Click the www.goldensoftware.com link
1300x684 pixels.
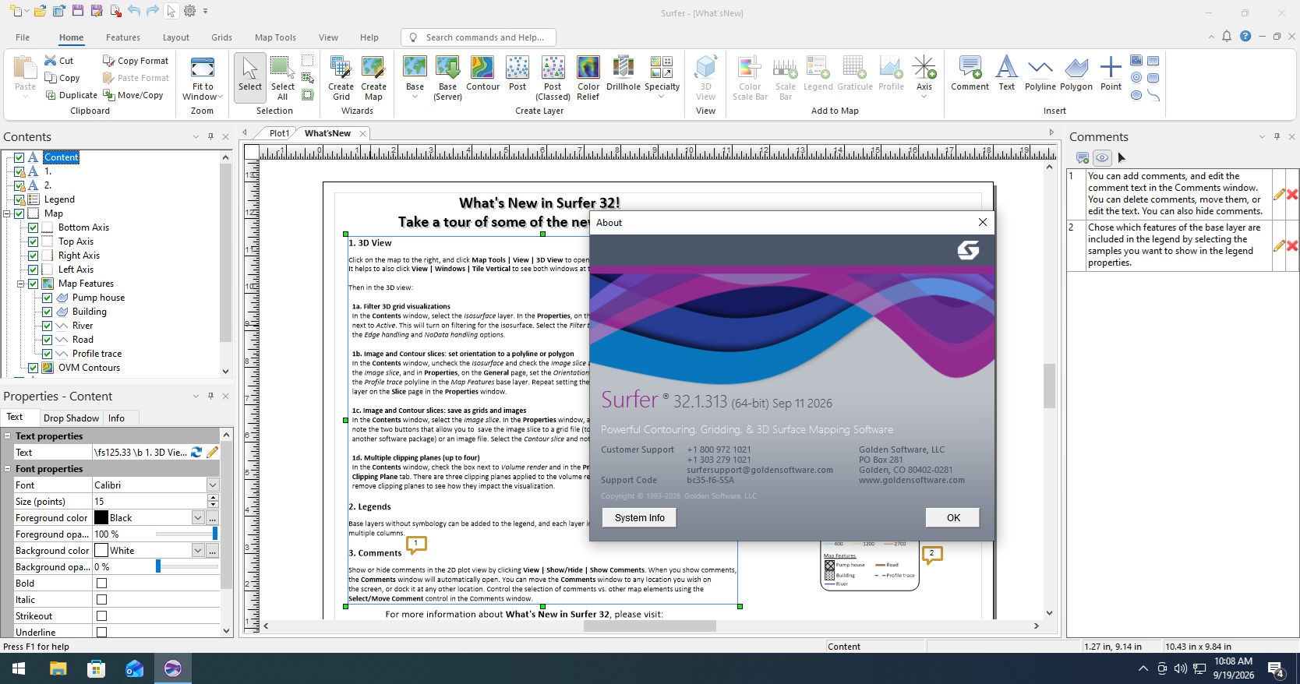point(911,480)
